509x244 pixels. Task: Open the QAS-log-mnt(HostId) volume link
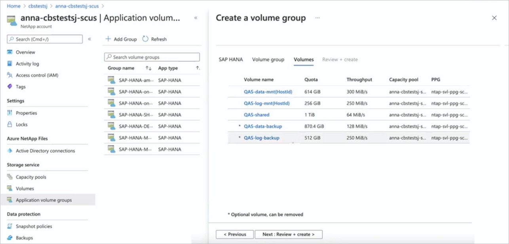point(267,103)
